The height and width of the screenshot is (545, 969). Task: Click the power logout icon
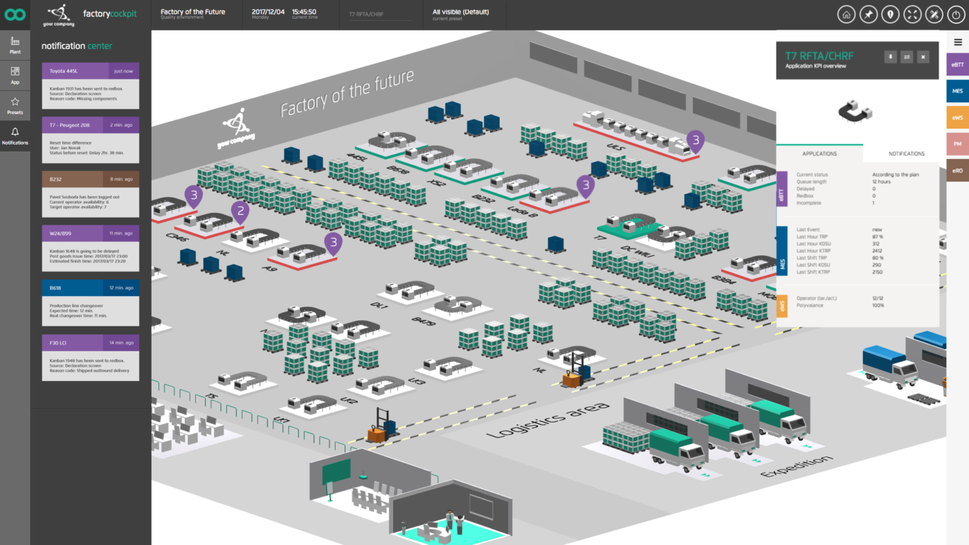[957, 15]
